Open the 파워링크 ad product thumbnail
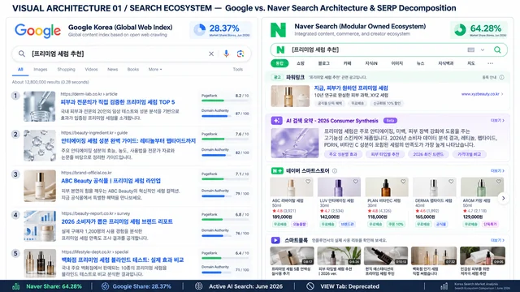520x292 pixels. pyautogui.click(x=290, y=96)
